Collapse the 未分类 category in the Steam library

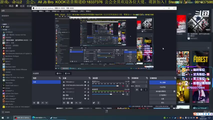coord(2,30)
